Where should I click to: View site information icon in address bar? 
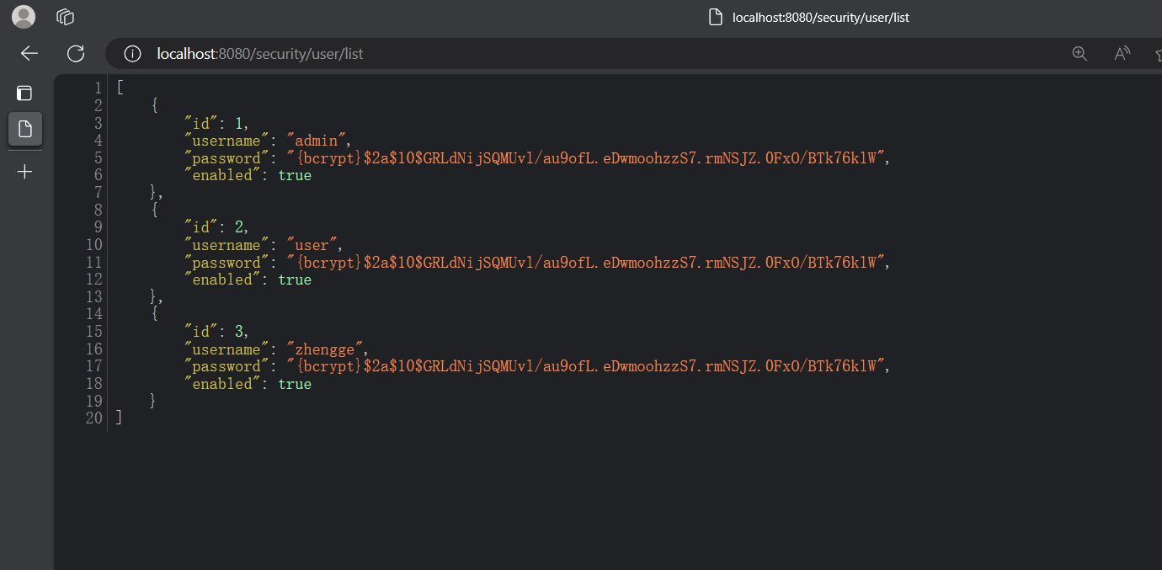click(132, 54)
